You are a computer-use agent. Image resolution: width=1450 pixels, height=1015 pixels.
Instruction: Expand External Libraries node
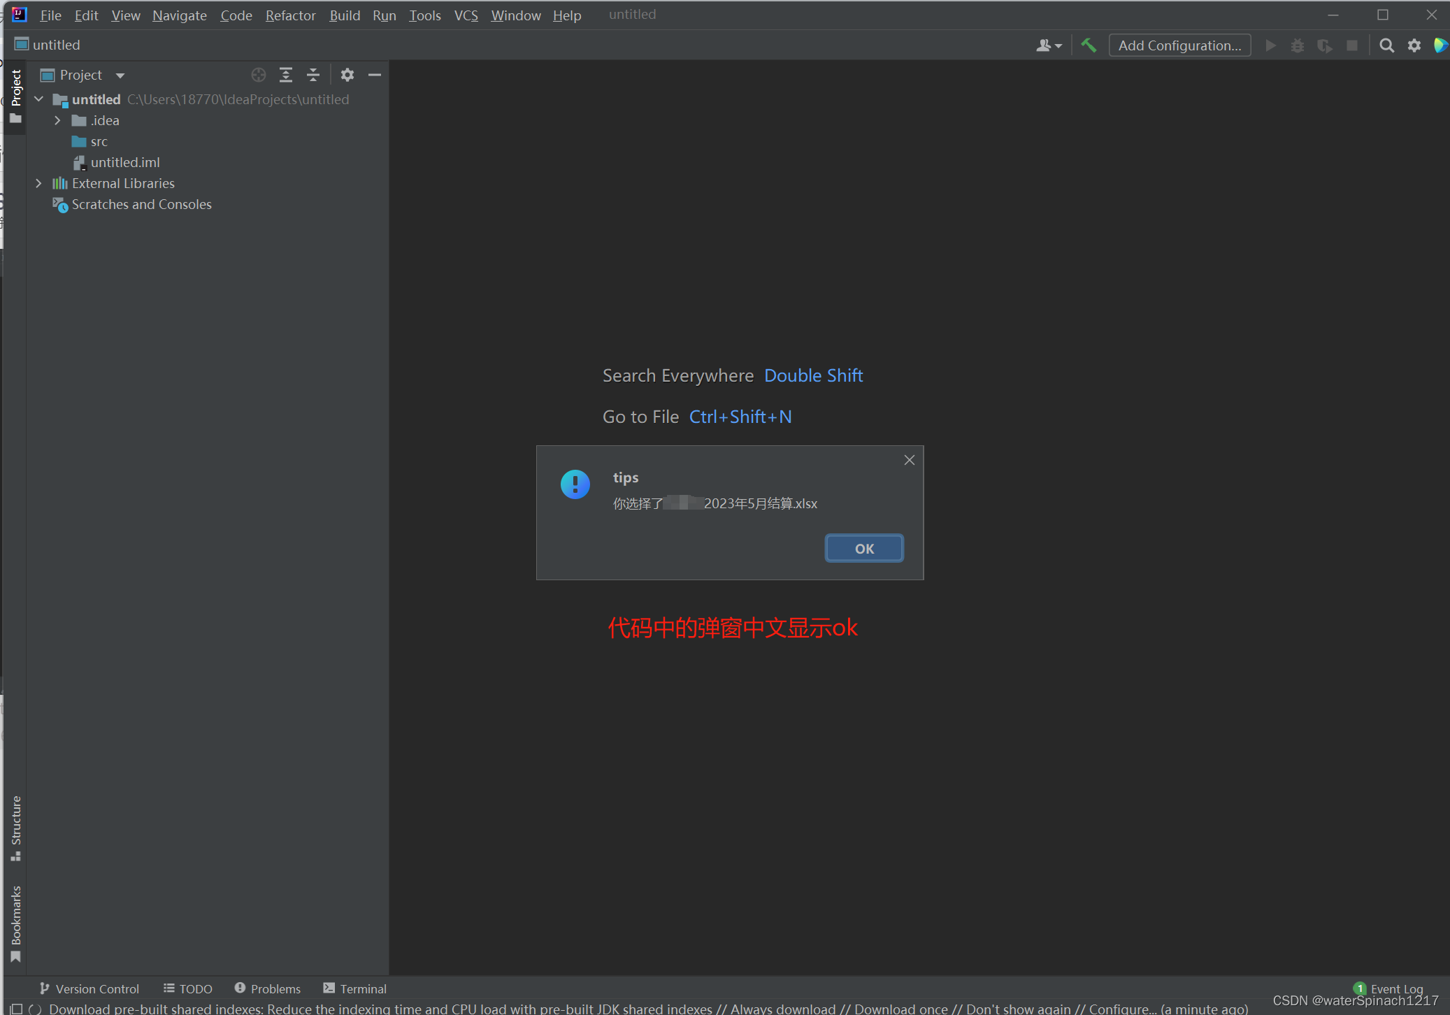(38, 183)
